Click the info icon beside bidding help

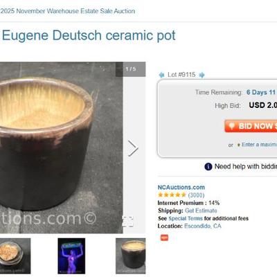coord(208,166)
